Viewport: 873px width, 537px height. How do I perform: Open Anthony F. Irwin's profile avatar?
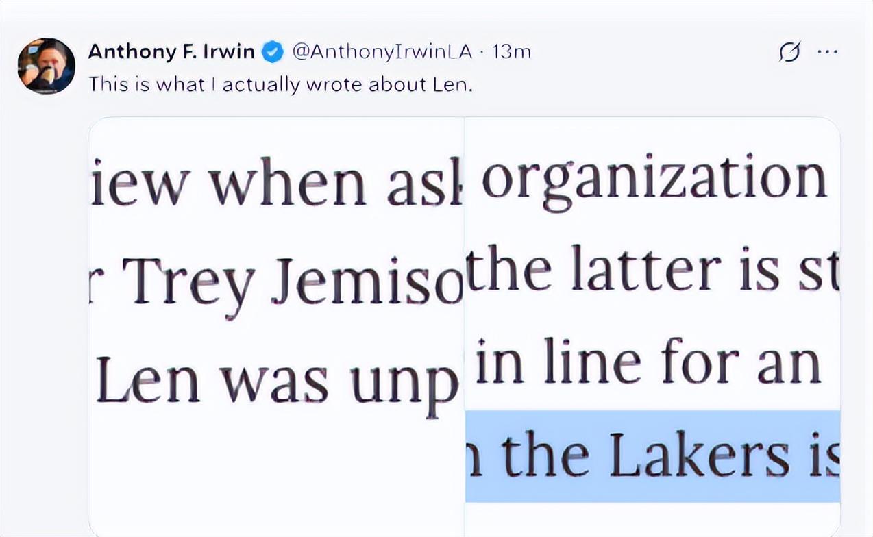pyautogui.click(x=46, y=66)
